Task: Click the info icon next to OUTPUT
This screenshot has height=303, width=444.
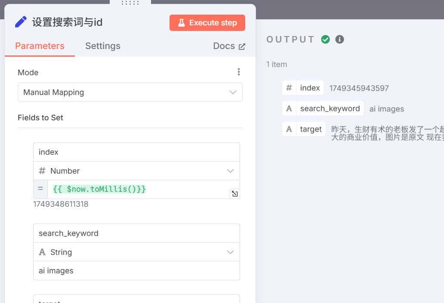Action: coord(339,39)
